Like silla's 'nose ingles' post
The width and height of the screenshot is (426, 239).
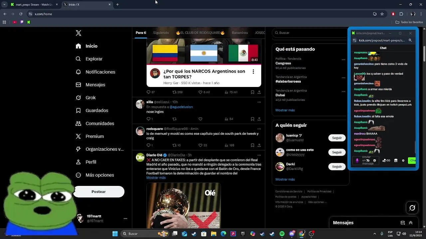(x=200, y=119)
